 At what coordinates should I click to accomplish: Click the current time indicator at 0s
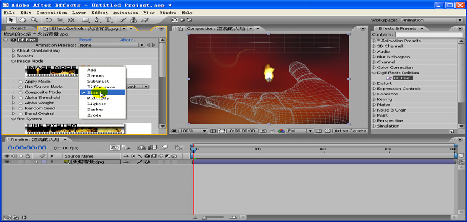point(193,150)
